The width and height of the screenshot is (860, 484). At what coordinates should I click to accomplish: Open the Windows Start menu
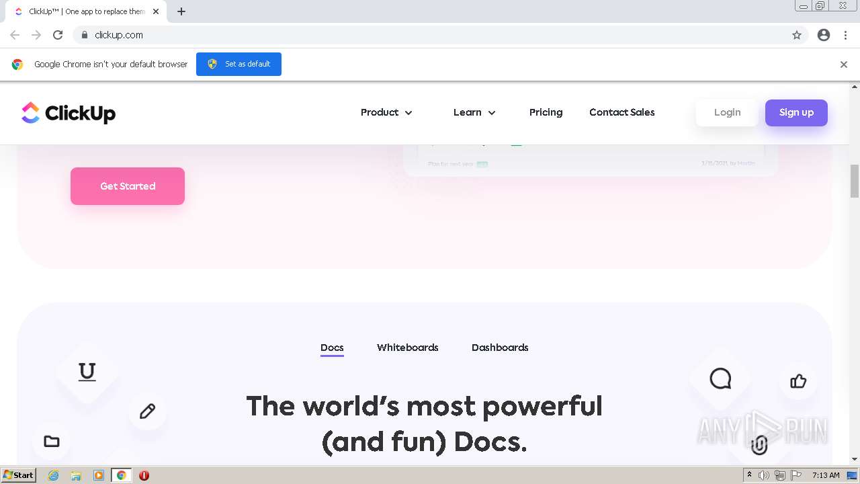coord(19,475)
